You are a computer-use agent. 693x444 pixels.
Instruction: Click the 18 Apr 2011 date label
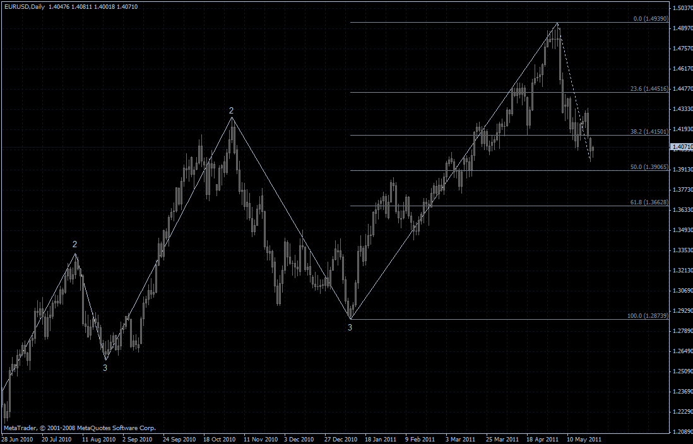542,440
